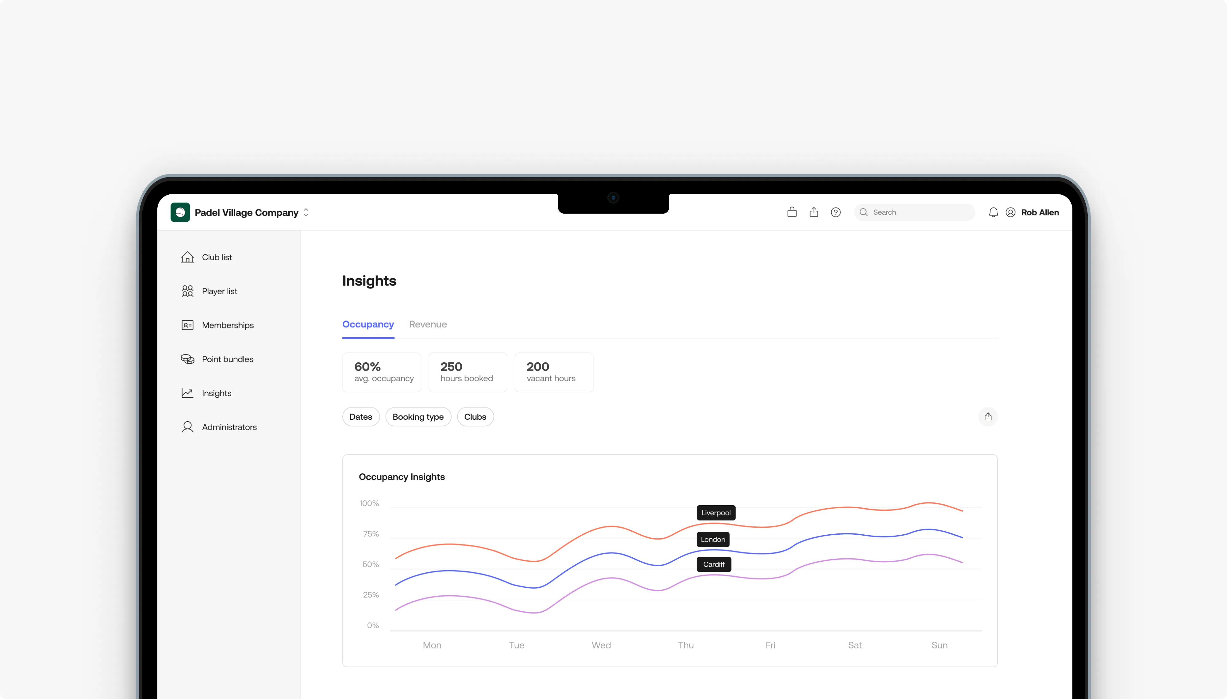
Task: Open Point bundles sidebar item
Action: (x=227, y=359)
